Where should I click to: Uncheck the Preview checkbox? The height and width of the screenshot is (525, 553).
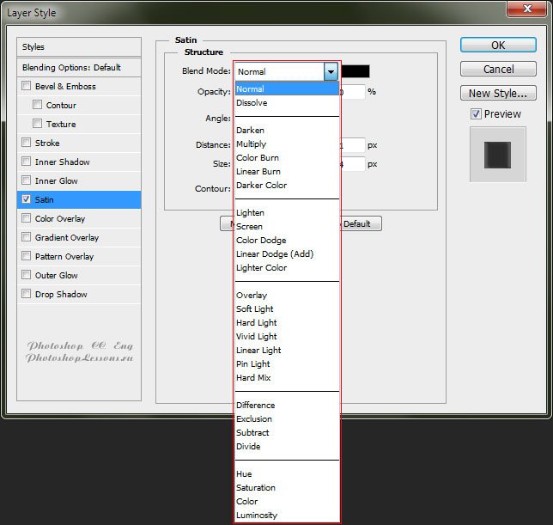[476, 114]
